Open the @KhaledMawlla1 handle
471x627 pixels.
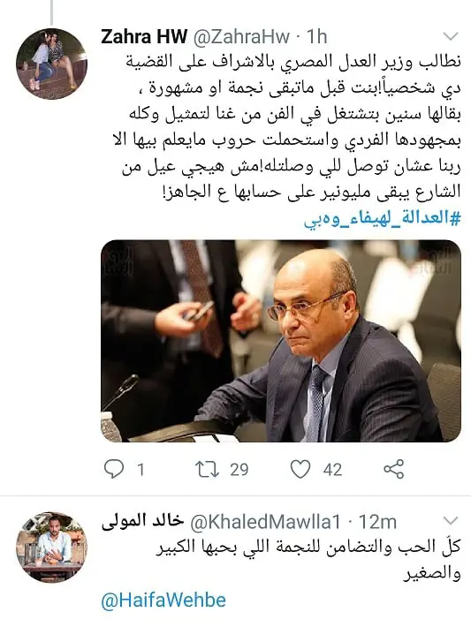point(265,521)
